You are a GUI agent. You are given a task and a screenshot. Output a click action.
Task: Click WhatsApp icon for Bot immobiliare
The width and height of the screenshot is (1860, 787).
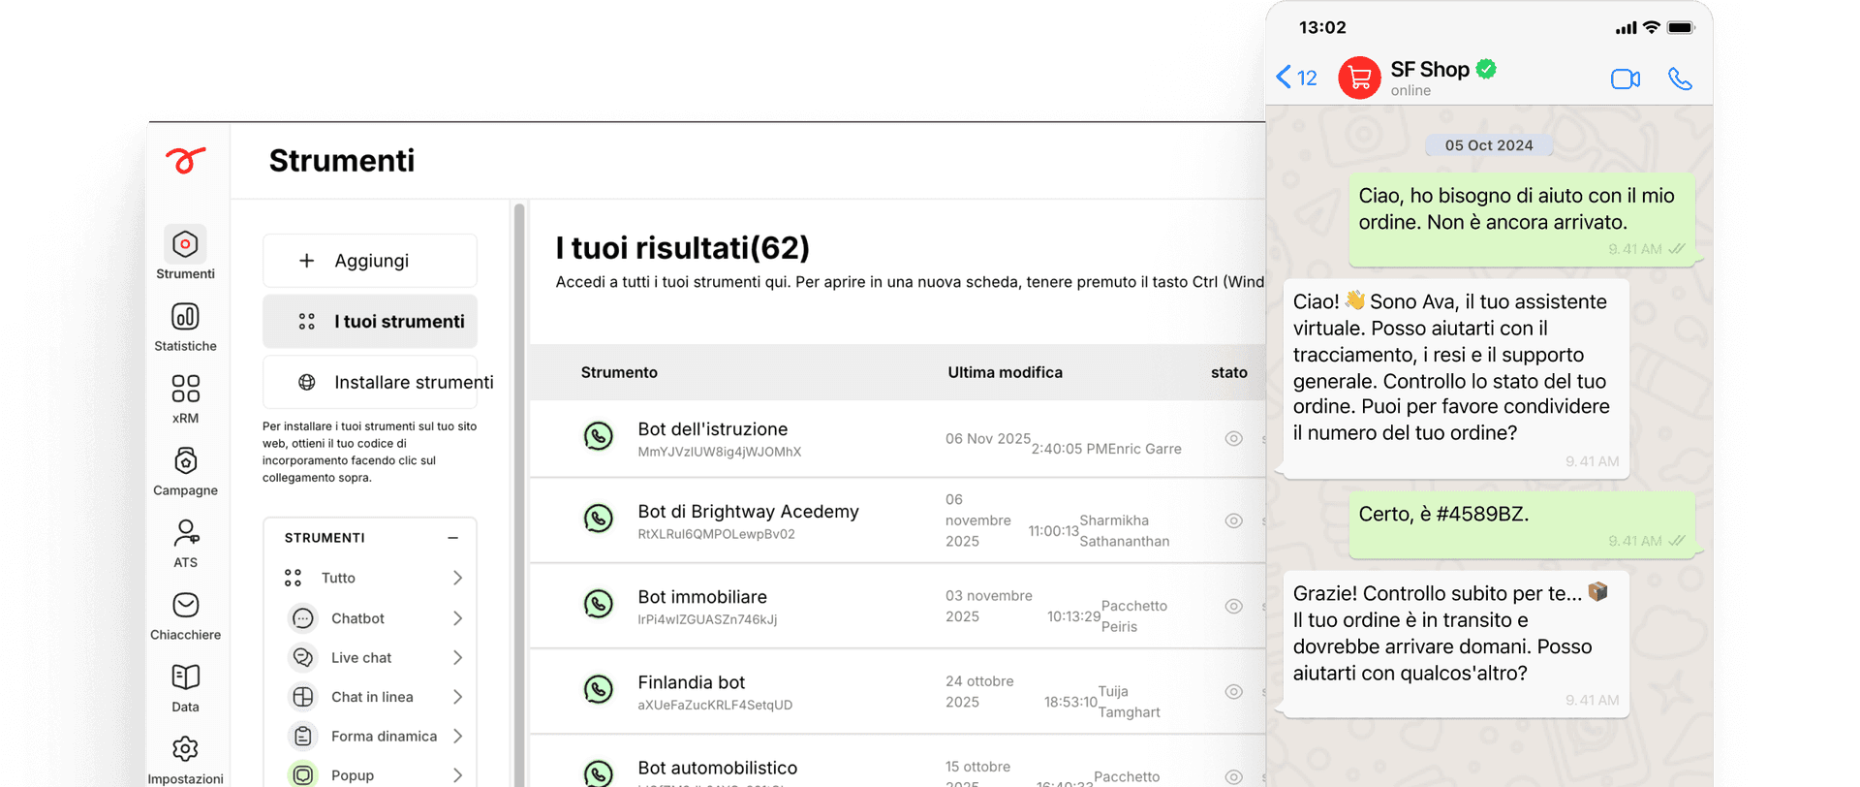click(599, 605)
